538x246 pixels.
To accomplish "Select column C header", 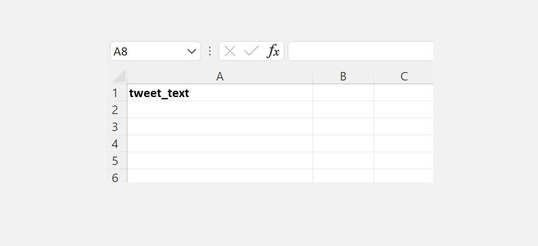I will [x=403, y=76].
